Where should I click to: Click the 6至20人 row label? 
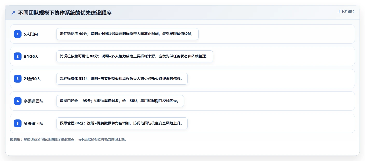point(31,56)
